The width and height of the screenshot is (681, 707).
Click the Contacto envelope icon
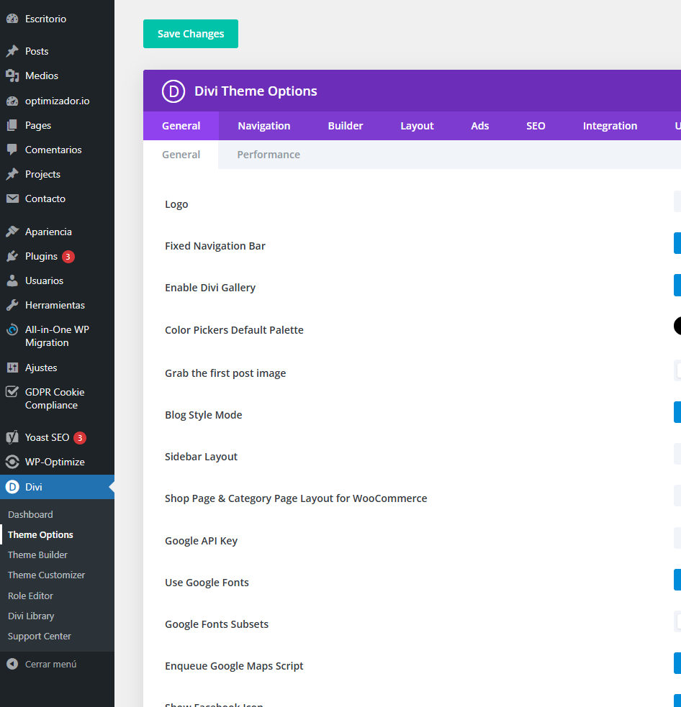click(x=12, y=199)
